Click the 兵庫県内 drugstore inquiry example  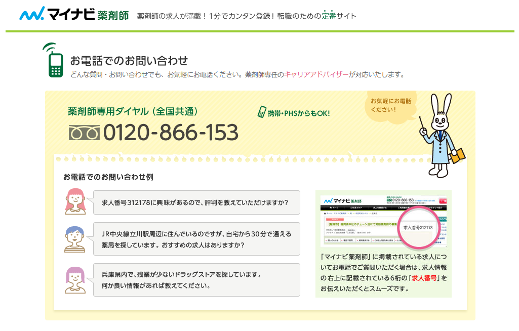(x=196, y=280)
